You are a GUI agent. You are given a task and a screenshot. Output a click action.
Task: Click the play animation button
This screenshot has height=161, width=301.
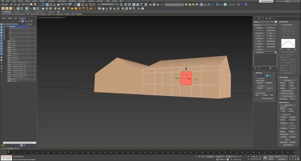click(x=254, y=157)
